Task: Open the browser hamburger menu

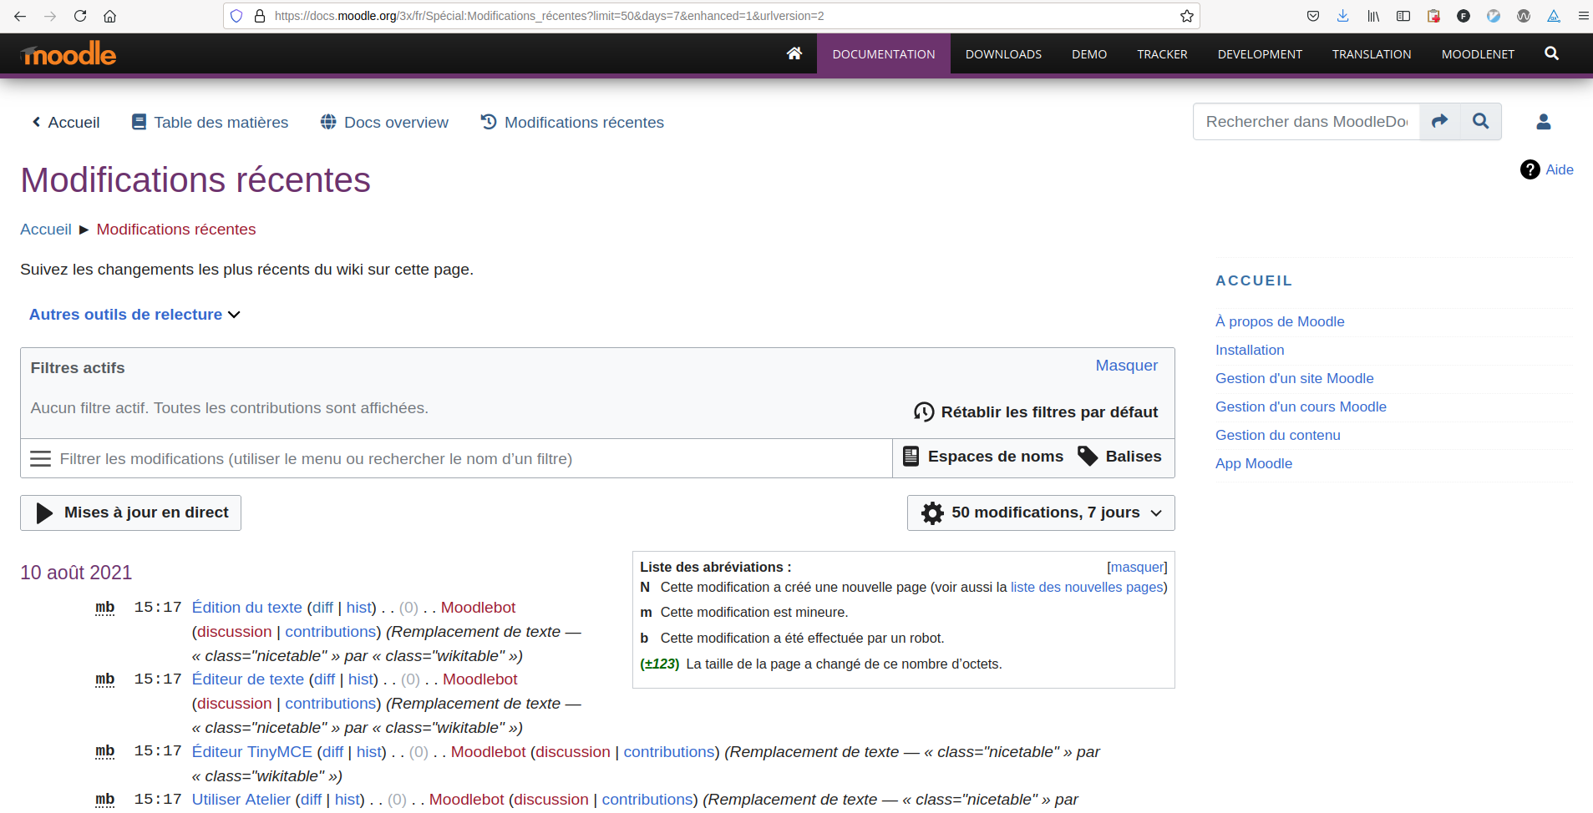Action: (1583, 16)
